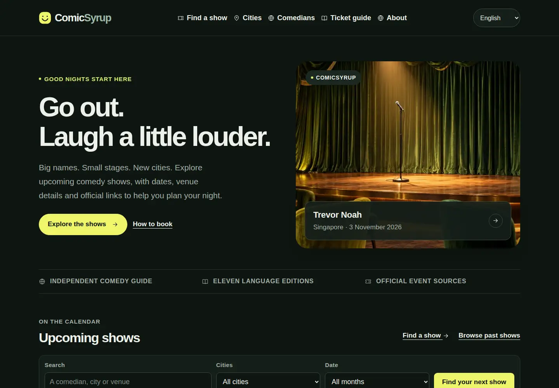Click the Independent Comedy Guide label

click(101, 281)
